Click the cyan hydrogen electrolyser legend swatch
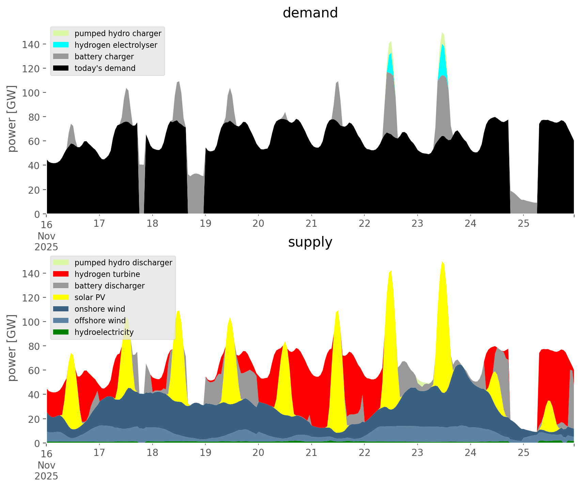The image size is (581, 488). [x=61, y=45]
